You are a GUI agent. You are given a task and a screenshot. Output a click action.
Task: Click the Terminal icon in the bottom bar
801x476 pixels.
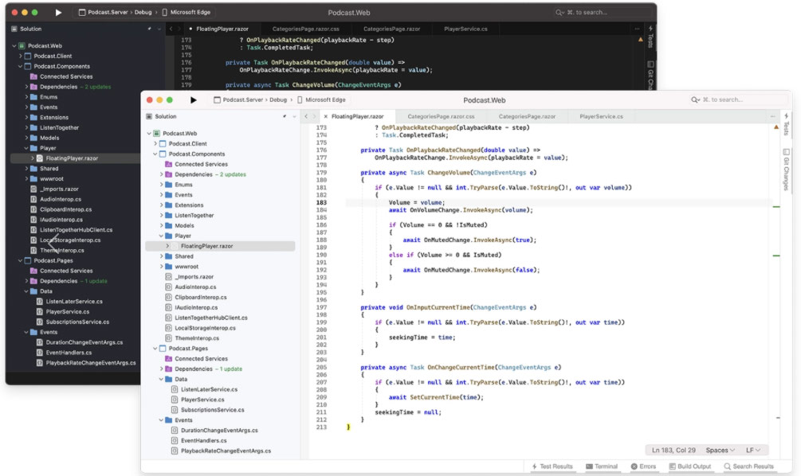tap(589, 466)
